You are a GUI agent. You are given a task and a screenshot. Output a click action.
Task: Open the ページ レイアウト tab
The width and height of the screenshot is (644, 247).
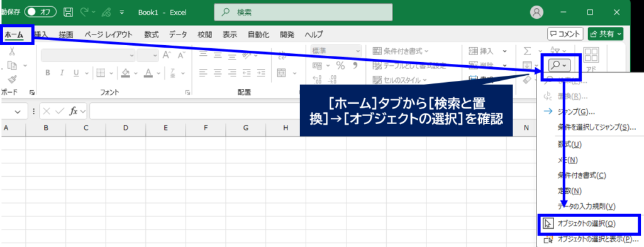tap(109, 35)
